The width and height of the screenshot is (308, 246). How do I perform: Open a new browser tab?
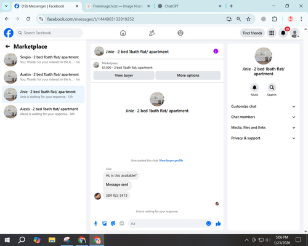[x=231, y=6]
